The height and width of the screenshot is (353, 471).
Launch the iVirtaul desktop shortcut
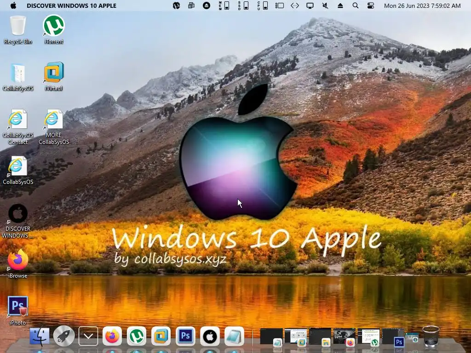54,77
